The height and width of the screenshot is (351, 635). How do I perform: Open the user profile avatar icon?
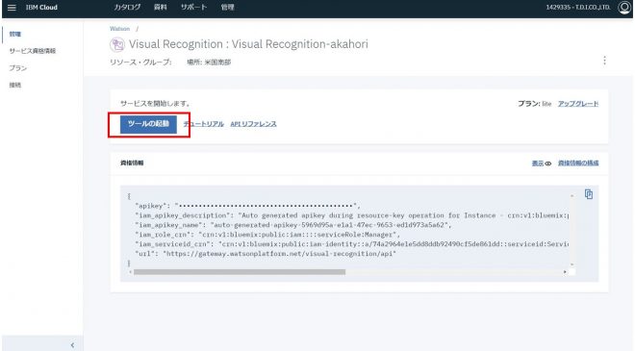624,8
